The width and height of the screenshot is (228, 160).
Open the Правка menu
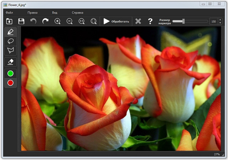coord(32,12)
